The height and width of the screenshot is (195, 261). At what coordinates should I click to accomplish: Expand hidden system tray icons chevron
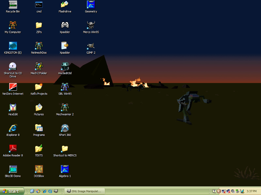tap(219, 191)
